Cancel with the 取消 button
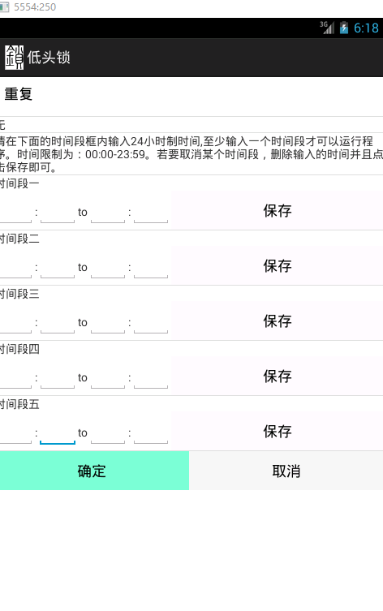This screenshot has height=611, width=383. pos(286,471)
